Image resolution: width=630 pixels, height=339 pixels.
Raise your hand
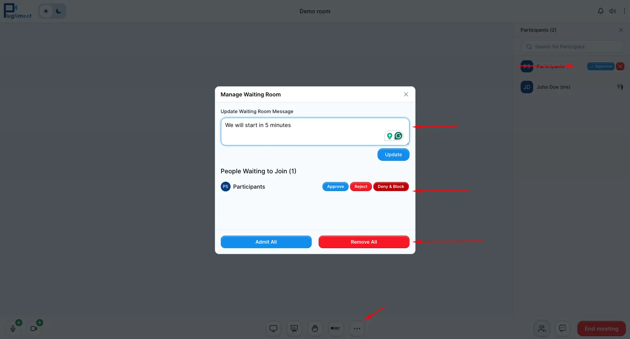point(315,328)
